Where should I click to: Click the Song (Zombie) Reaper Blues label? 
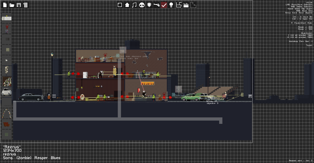point(31,158)
